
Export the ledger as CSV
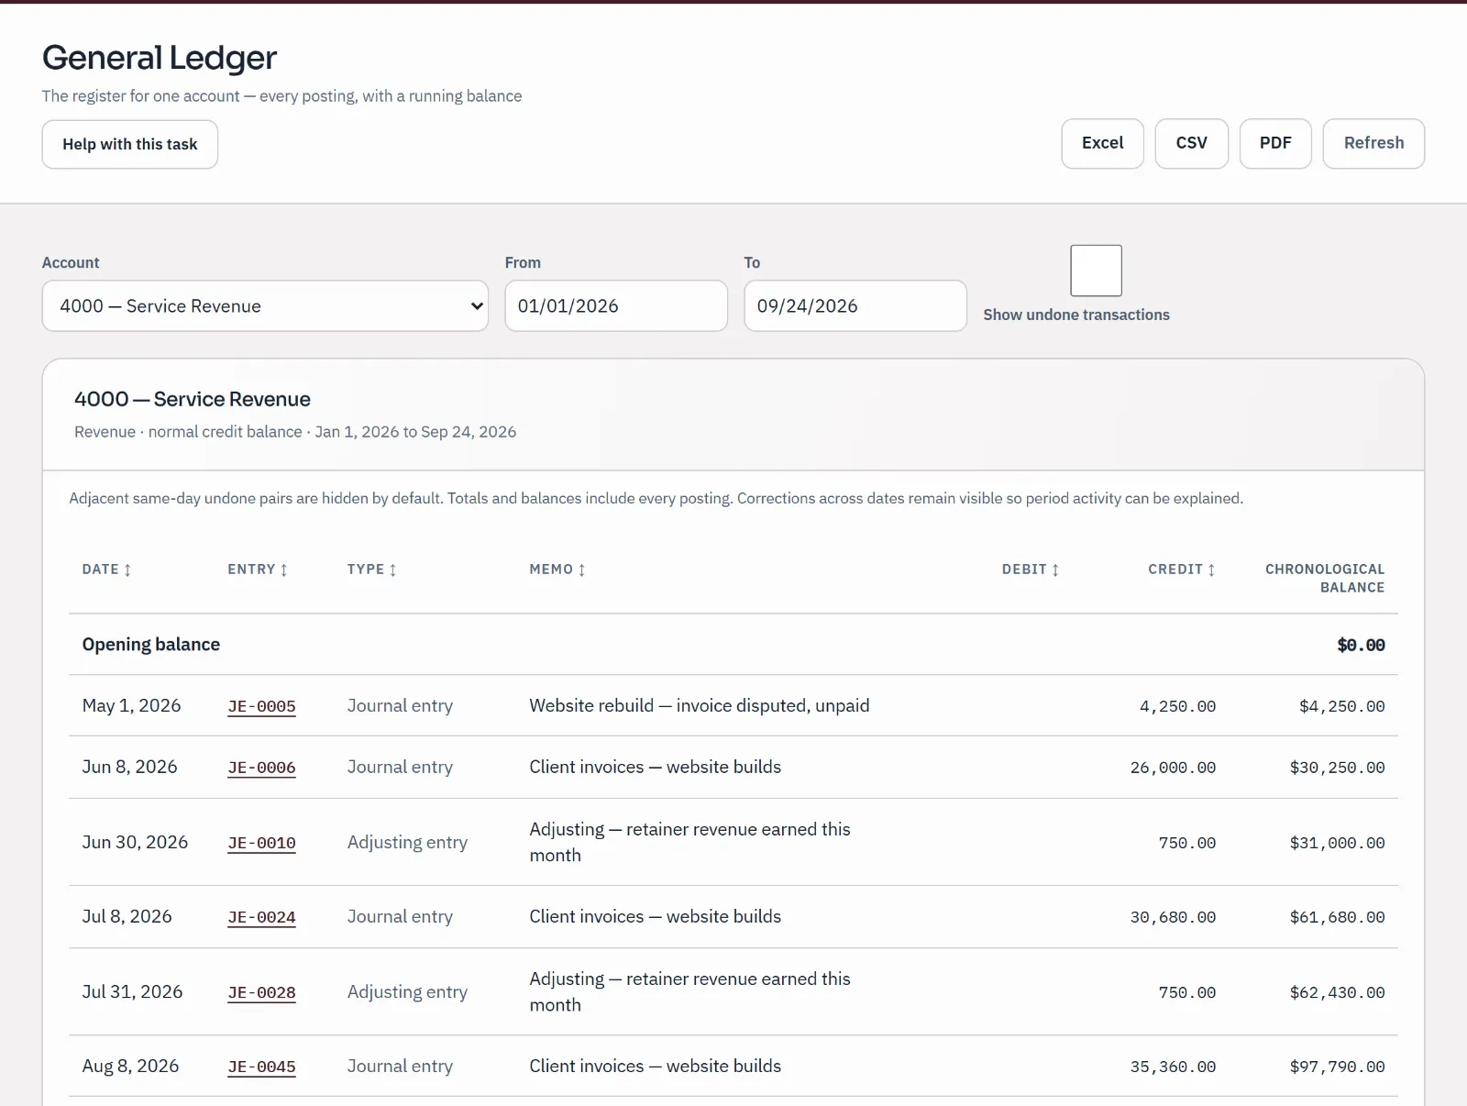[x=1191, y=143]
